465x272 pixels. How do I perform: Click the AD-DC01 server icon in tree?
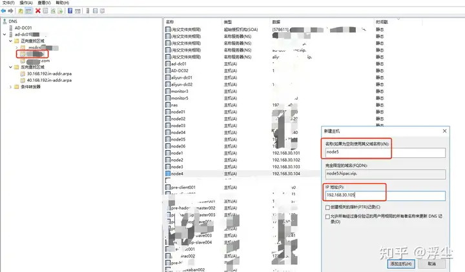pyautogui.click(x=11, y=28)
